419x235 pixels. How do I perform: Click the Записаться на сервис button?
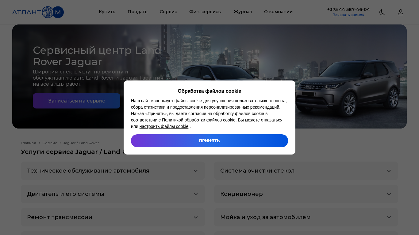click(76, 101)
